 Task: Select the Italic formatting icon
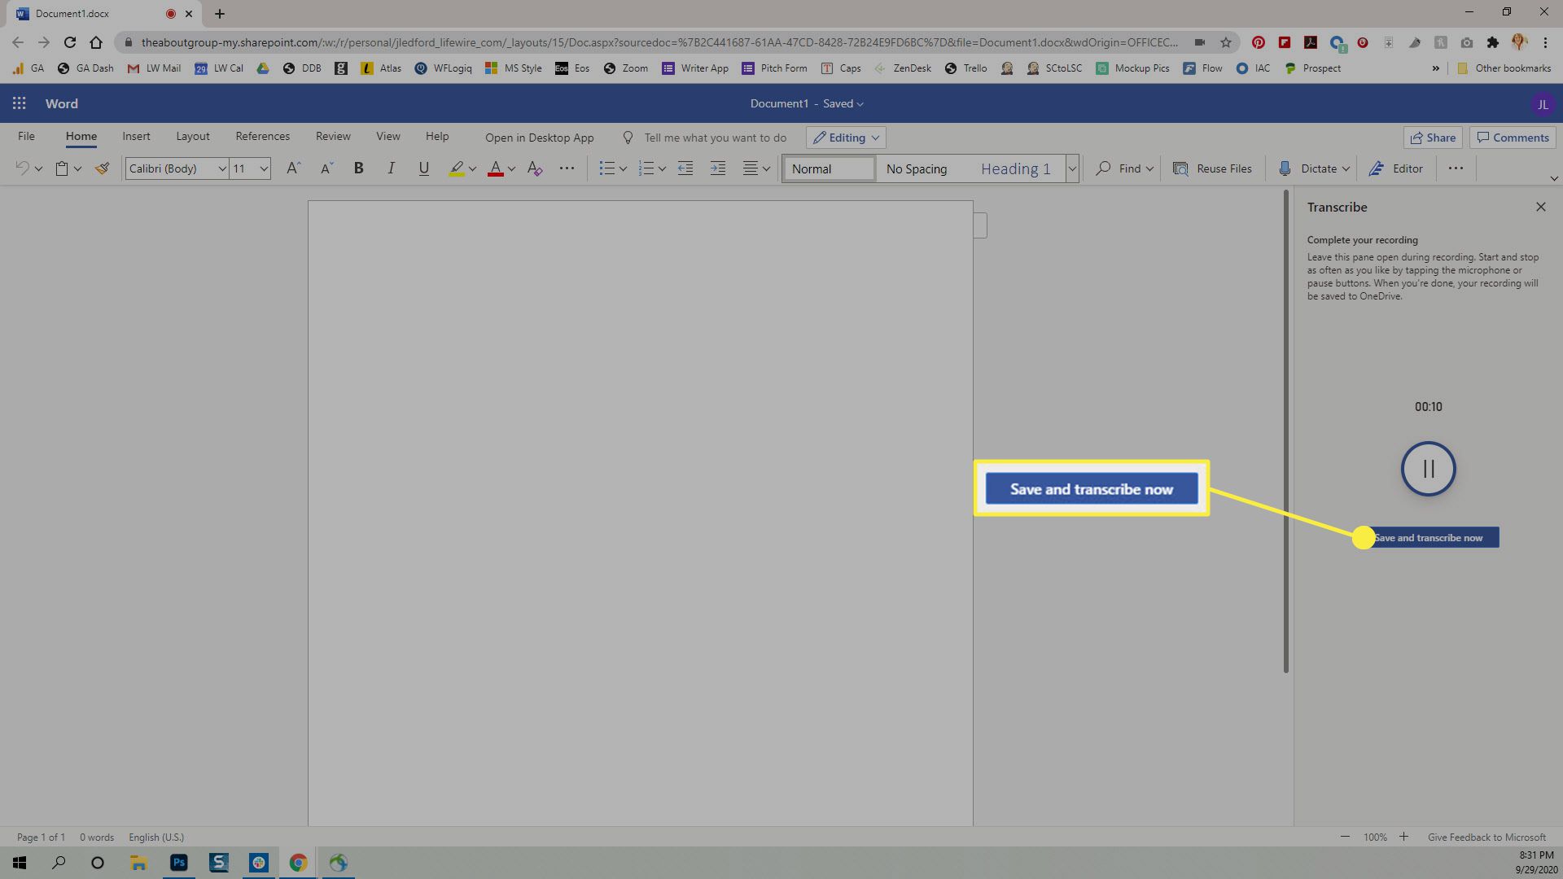click(391, 168)
